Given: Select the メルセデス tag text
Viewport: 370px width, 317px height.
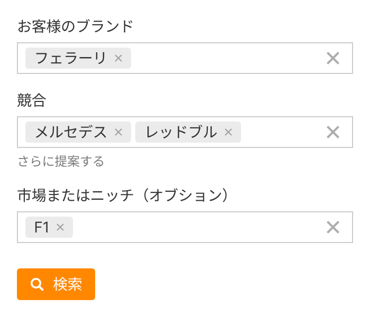Looking at the screenshot, I should 71,132.
